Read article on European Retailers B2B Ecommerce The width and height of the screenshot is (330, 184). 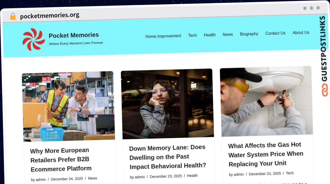[x=61, y=160]
